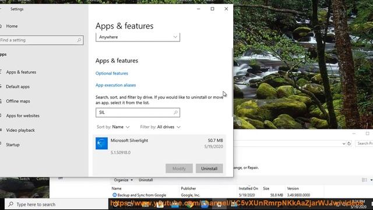Click the Backup and Sync from Google icon
The height and width of the screenshot is (210, 373).
point(114,195)
